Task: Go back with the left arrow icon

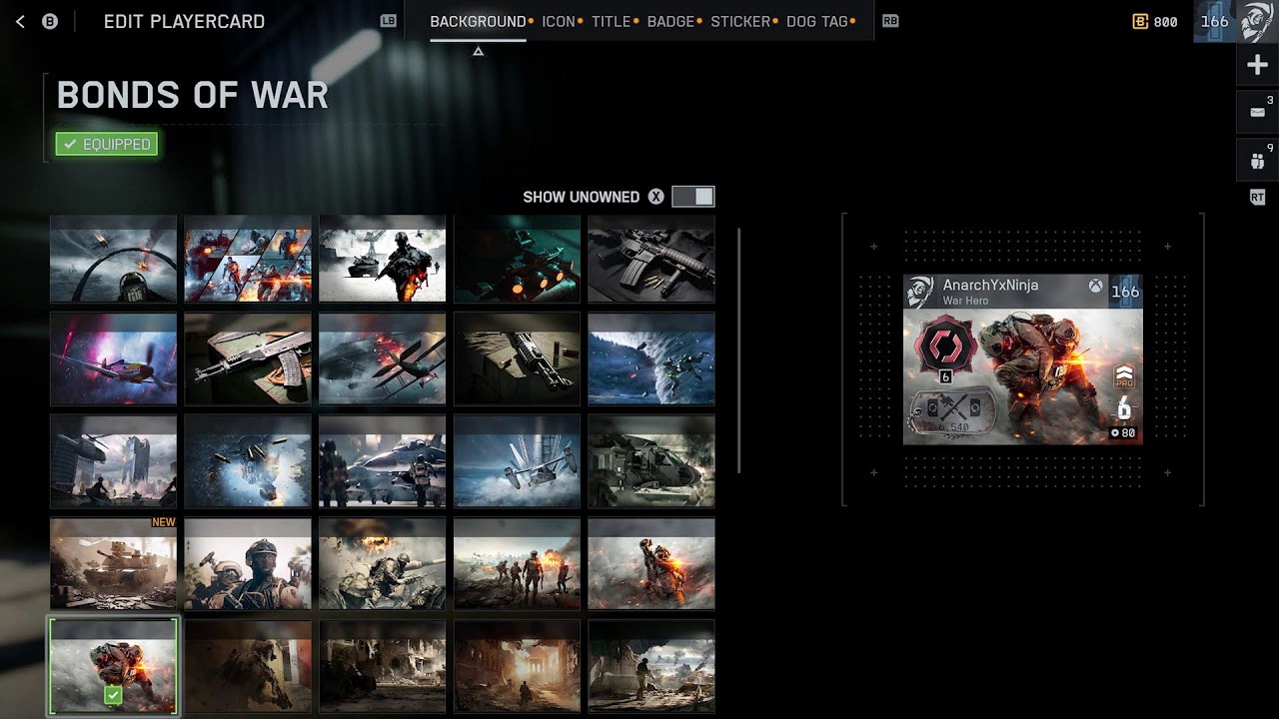Action: point(20,21)
